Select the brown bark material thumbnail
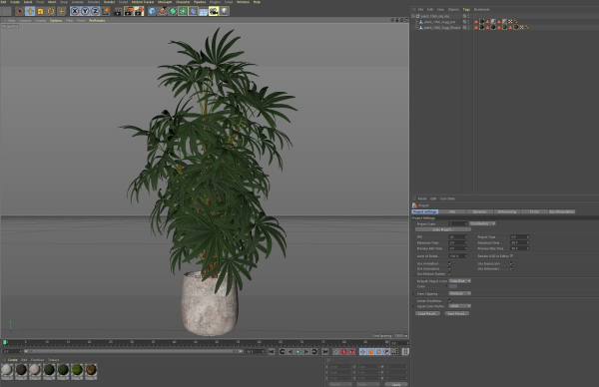The image size is (599, 387). tap(91, 371)
